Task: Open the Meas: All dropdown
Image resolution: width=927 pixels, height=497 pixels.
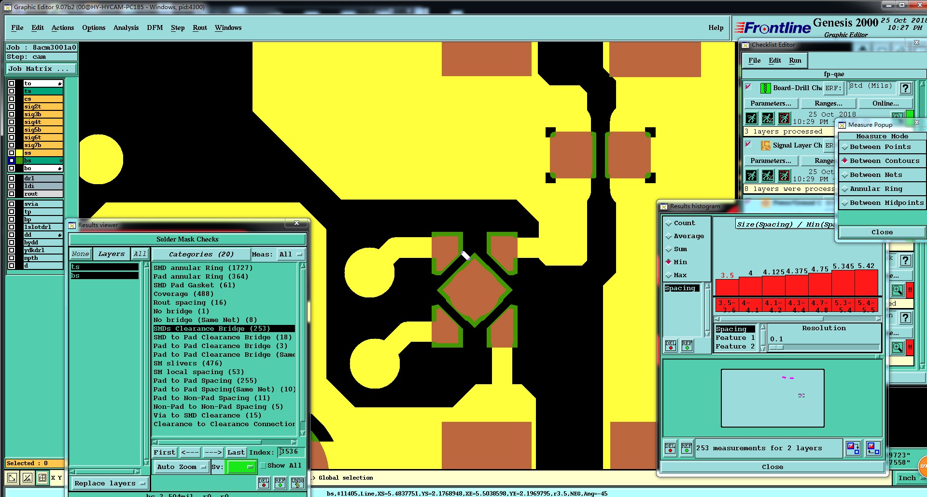Action: tap(291, 255)
